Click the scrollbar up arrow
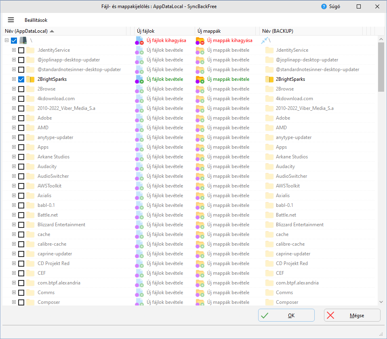 (x=381, y=39)
